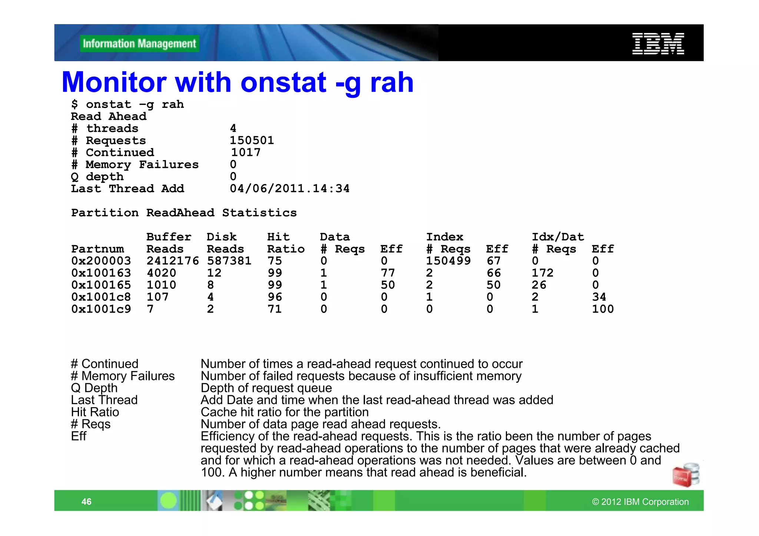Screen dimensions: 759x536
Task: Click '© 2012 IBM Corporation' footer text
Action: point(640,502)
